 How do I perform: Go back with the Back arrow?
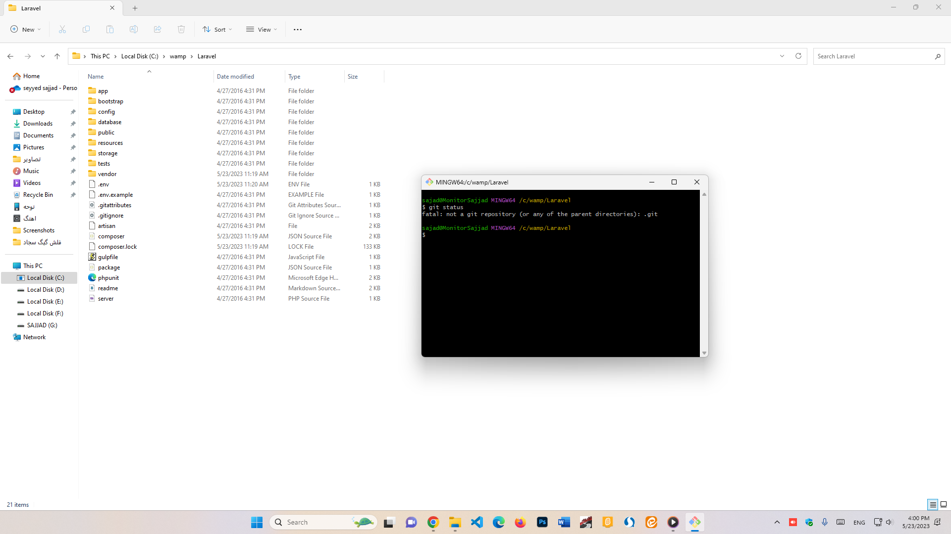coord(10,56)
